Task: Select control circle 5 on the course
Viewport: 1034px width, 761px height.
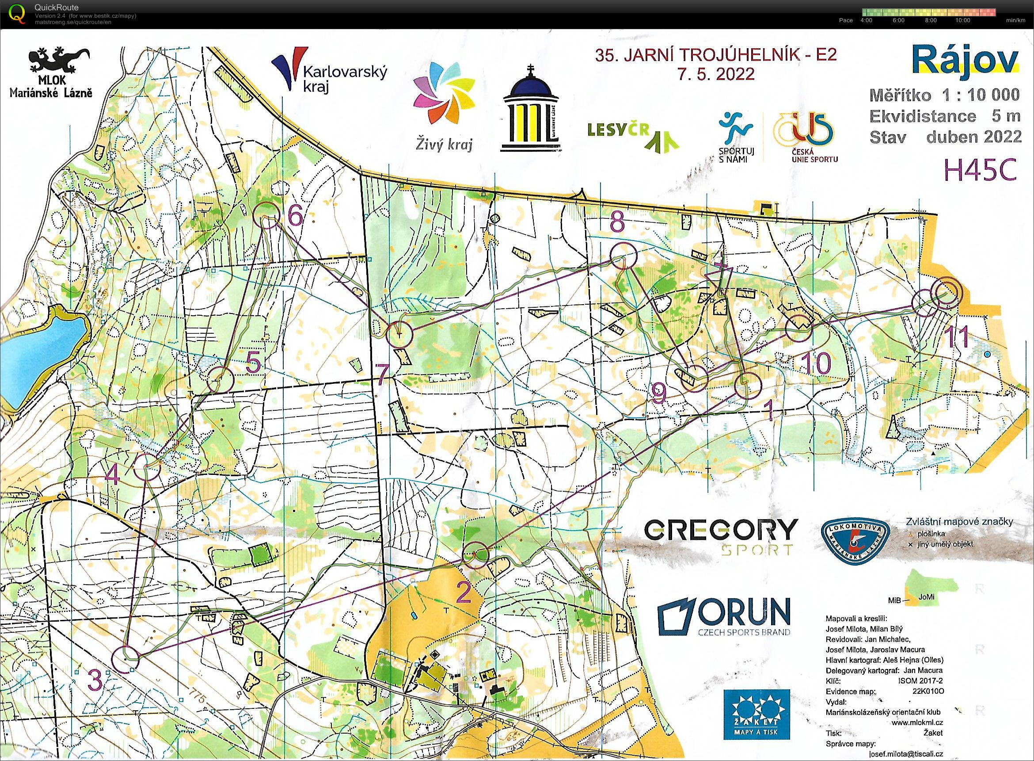Action: click(x=221, y=380)
